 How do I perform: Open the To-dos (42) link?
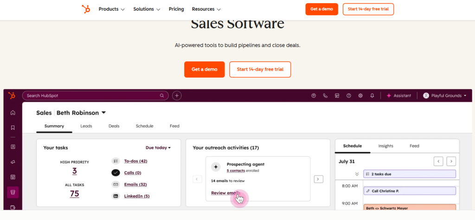[136, 161]
